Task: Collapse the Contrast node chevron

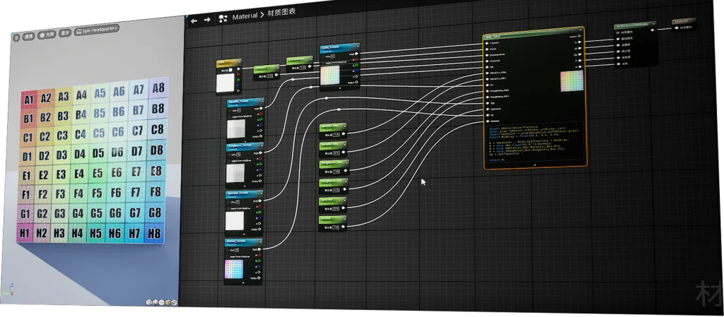Action: (277, 67)
